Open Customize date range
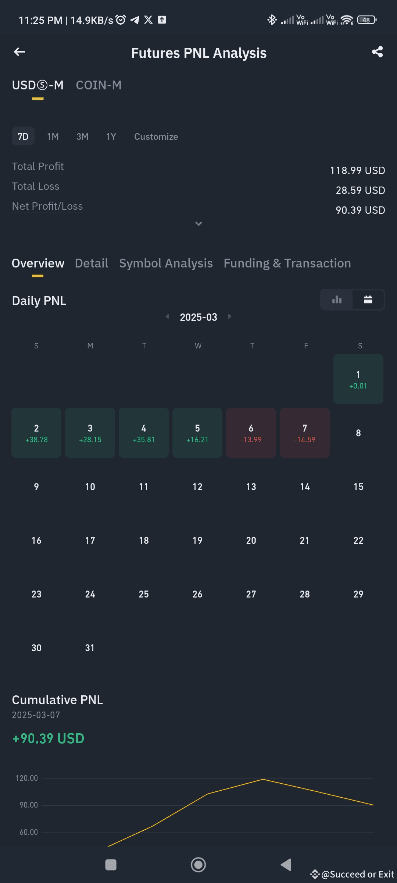397x883 pixels. (x=156, y=136)
